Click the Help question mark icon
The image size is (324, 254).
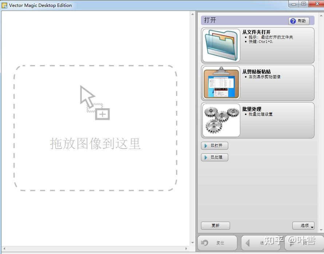[x=293, y=20]
